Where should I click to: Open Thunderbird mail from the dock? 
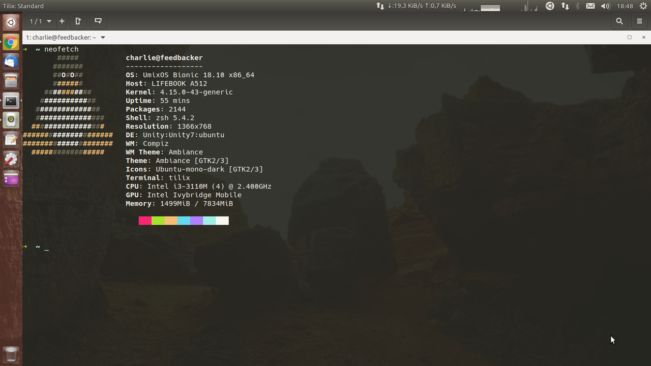click(11, 62)
